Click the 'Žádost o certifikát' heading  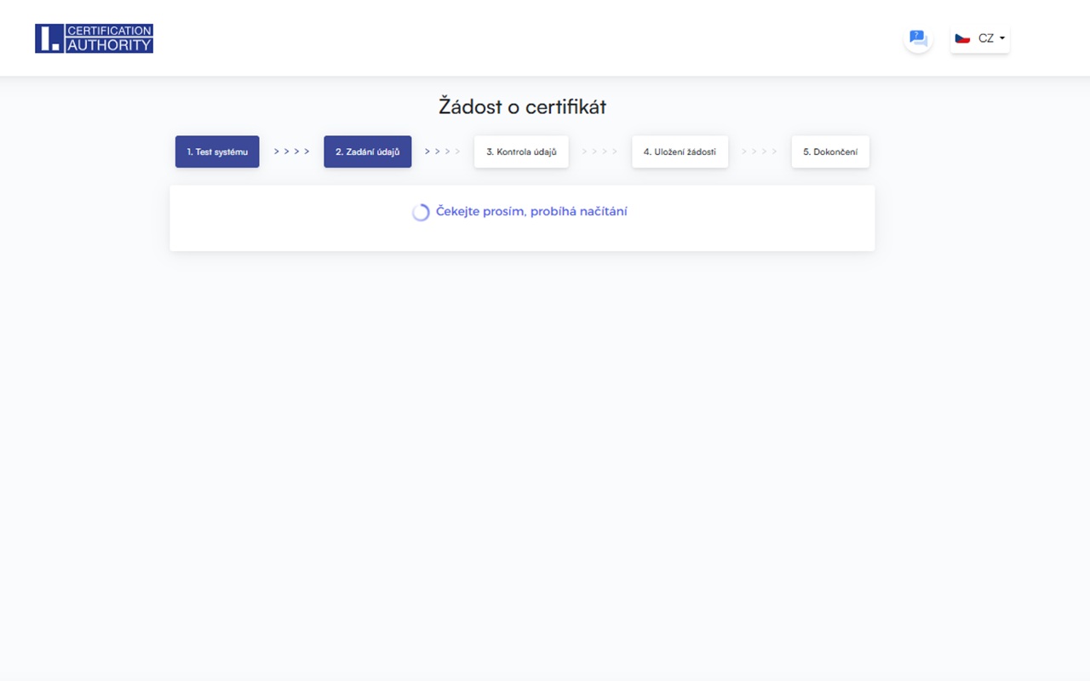(x=522, y=106)
